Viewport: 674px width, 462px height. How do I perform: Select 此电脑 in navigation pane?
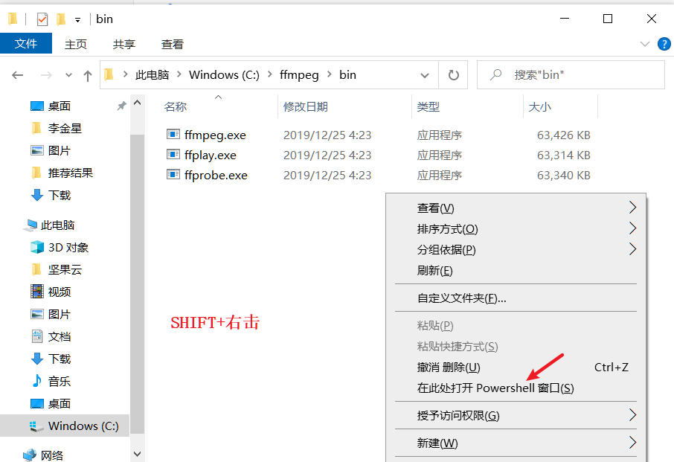coord(57,225)
